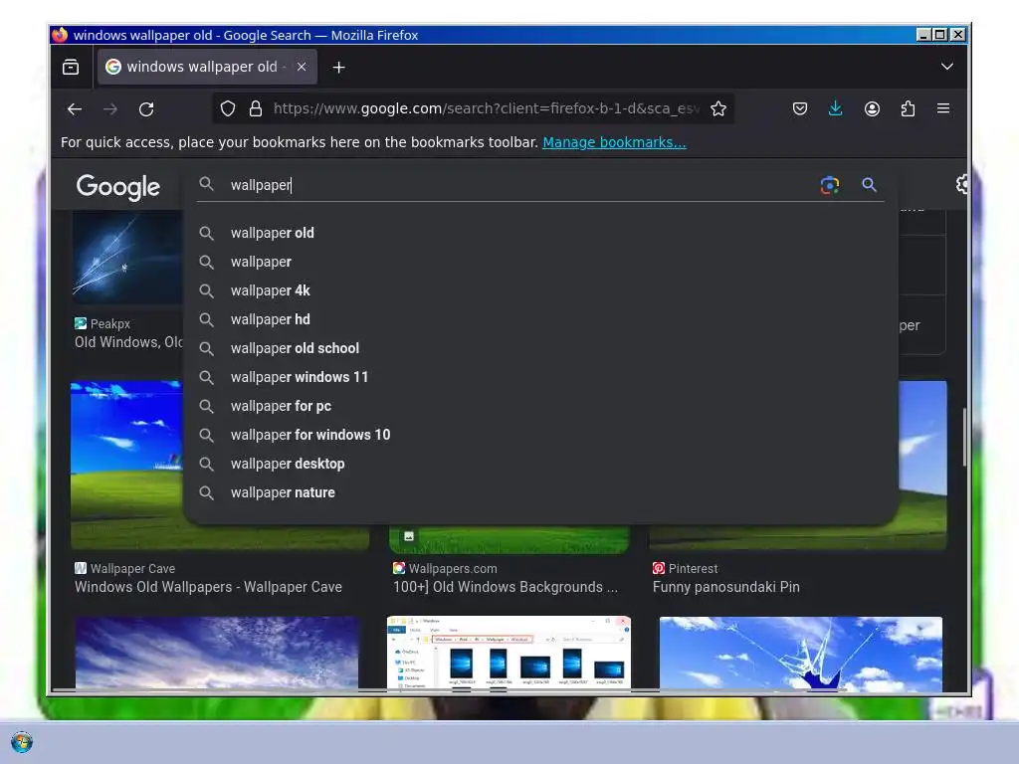Choose suggestion 'wallpaper 4k'
The height and width of the screenshot is (764, 1019).
point(540,290)
